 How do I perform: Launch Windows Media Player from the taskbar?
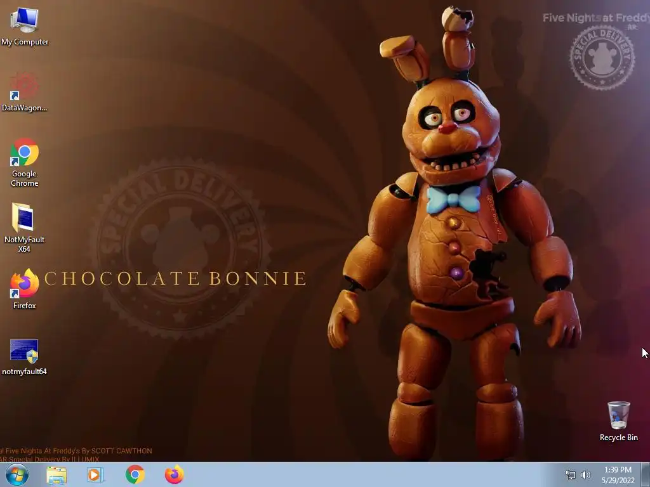95,475
